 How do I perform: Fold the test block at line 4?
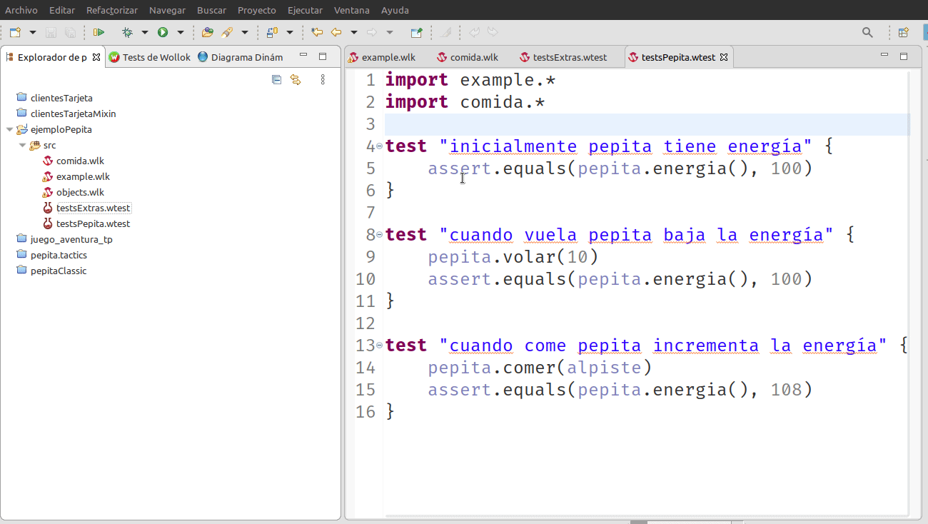pyautogui.click(x=380, y=146)
